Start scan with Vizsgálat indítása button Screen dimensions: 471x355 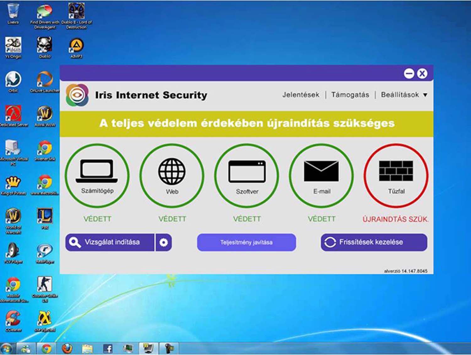tap(110, 242)
